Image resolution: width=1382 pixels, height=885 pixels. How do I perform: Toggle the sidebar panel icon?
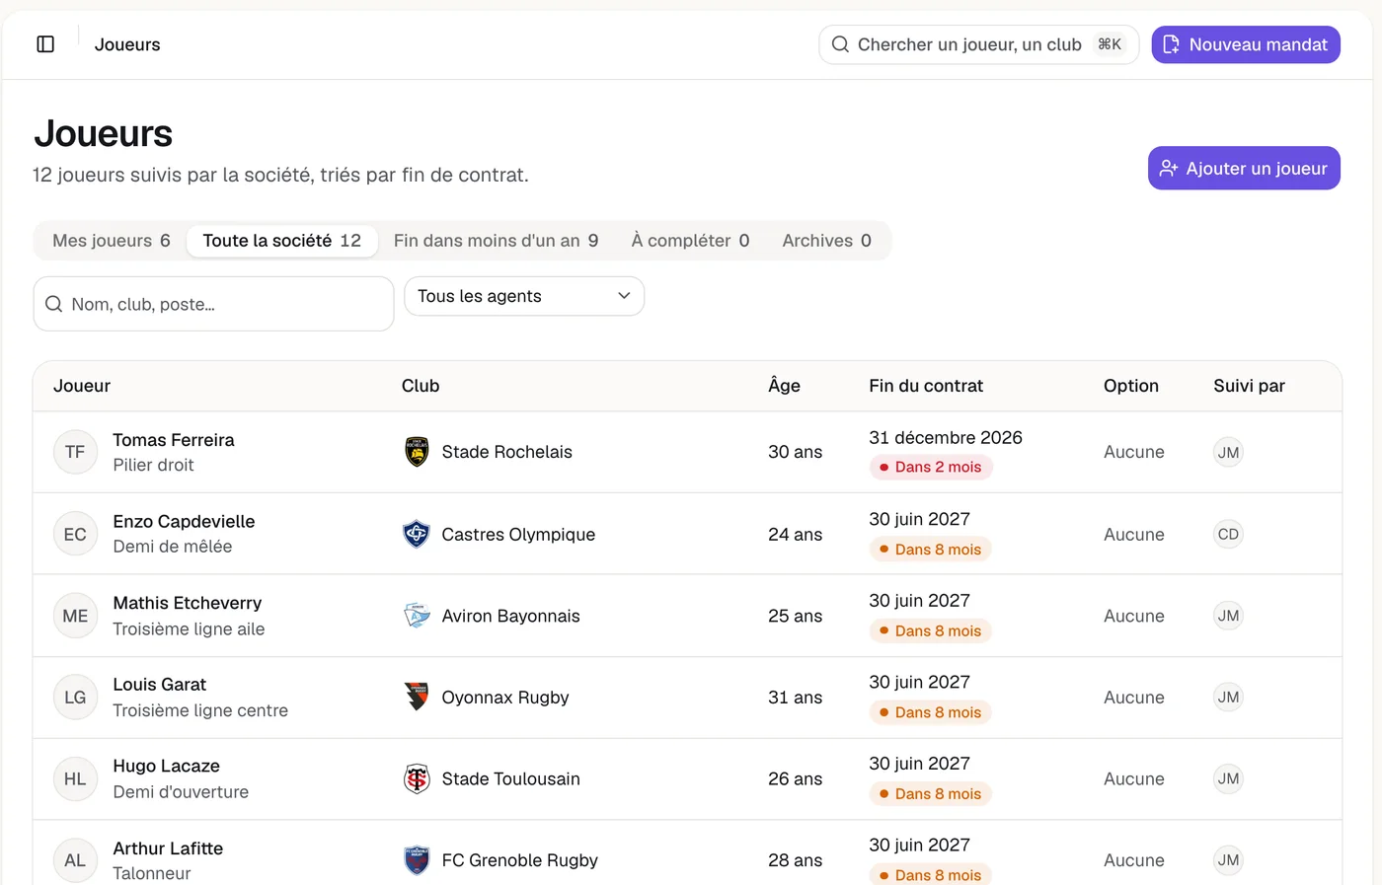click(x=45, y=44)
